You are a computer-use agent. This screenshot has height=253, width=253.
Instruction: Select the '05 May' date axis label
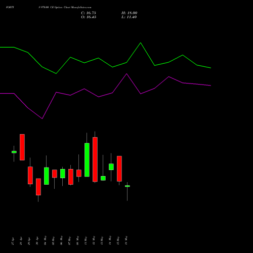[x=54, y=240]
